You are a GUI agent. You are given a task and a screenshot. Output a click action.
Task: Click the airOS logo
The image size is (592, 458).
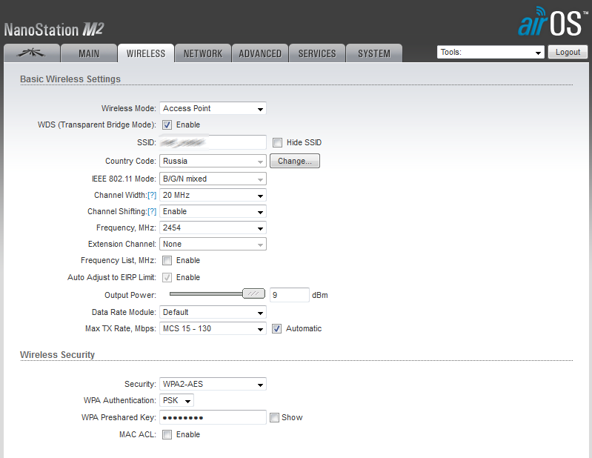[x=553, y=22]
